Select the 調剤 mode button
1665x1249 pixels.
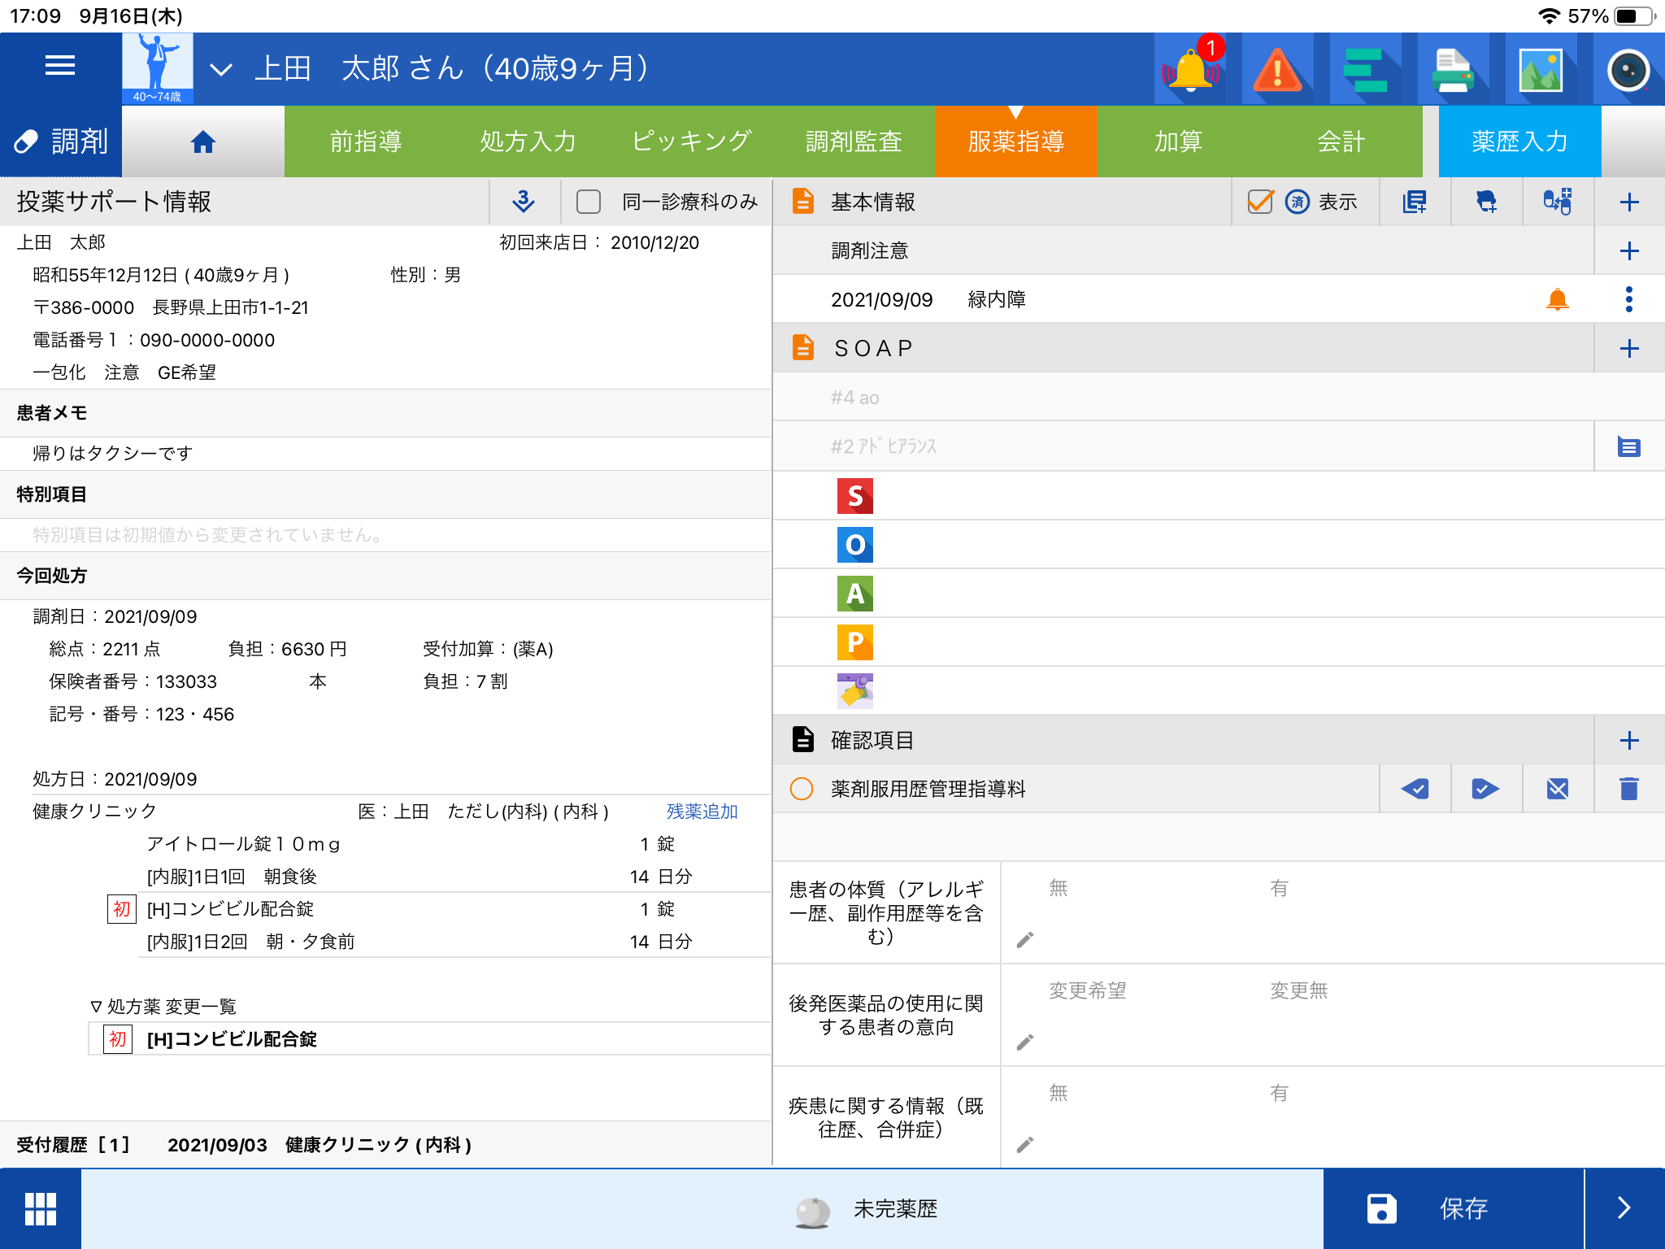(61, 141)
